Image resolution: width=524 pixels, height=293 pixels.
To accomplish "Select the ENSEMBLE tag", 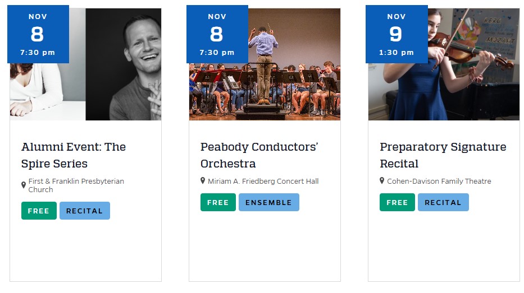I will pos(268,202).
